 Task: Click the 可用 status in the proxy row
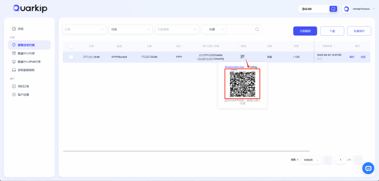click(296, 57)
